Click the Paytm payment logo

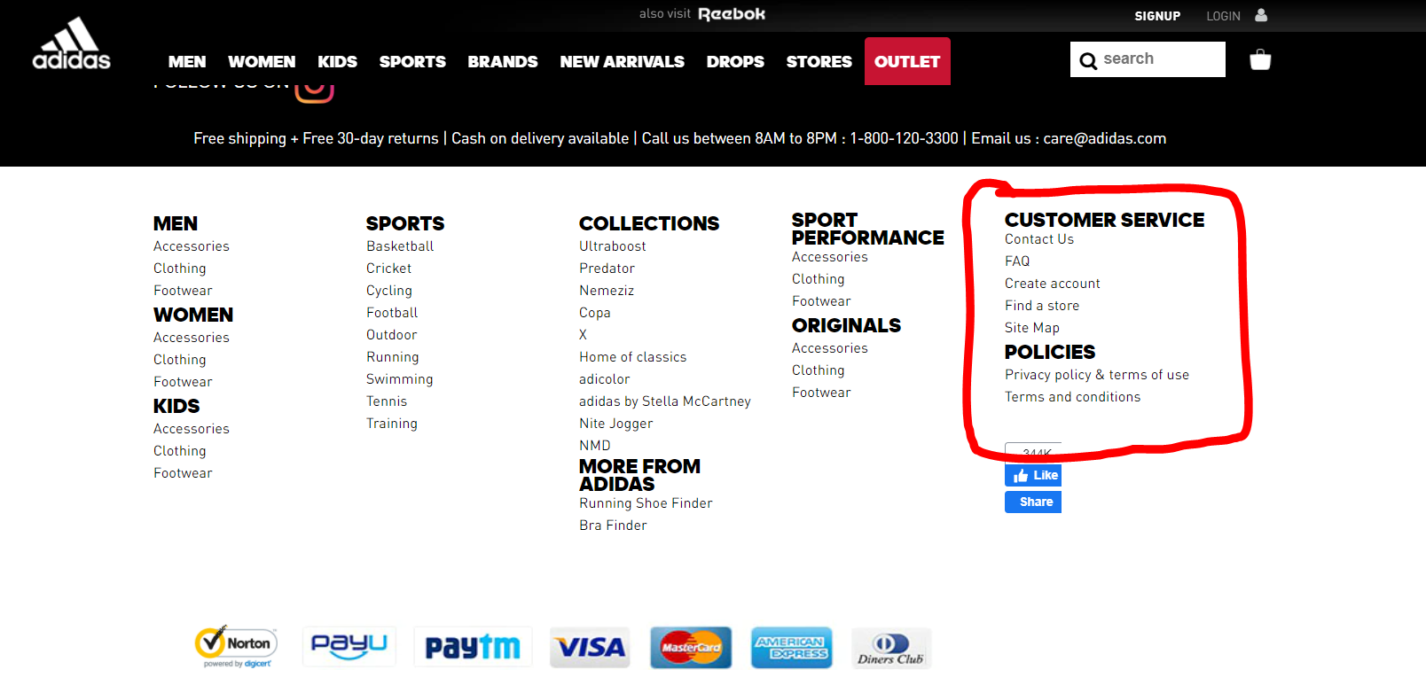pyautogui.click(x=473, y=647)
